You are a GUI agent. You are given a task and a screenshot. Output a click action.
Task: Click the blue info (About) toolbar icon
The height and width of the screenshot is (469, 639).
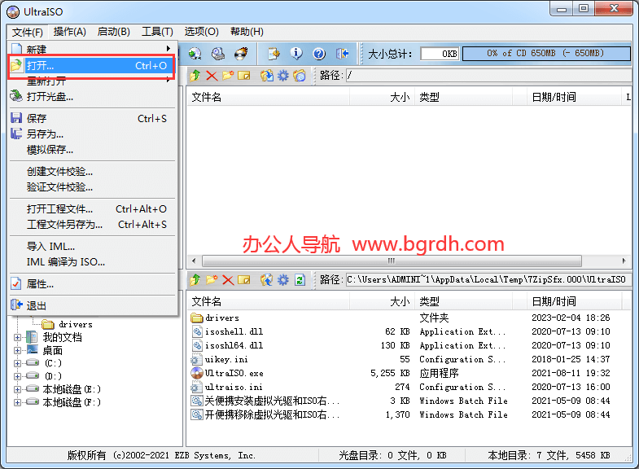pyautogui.click(x=296, y=54)
